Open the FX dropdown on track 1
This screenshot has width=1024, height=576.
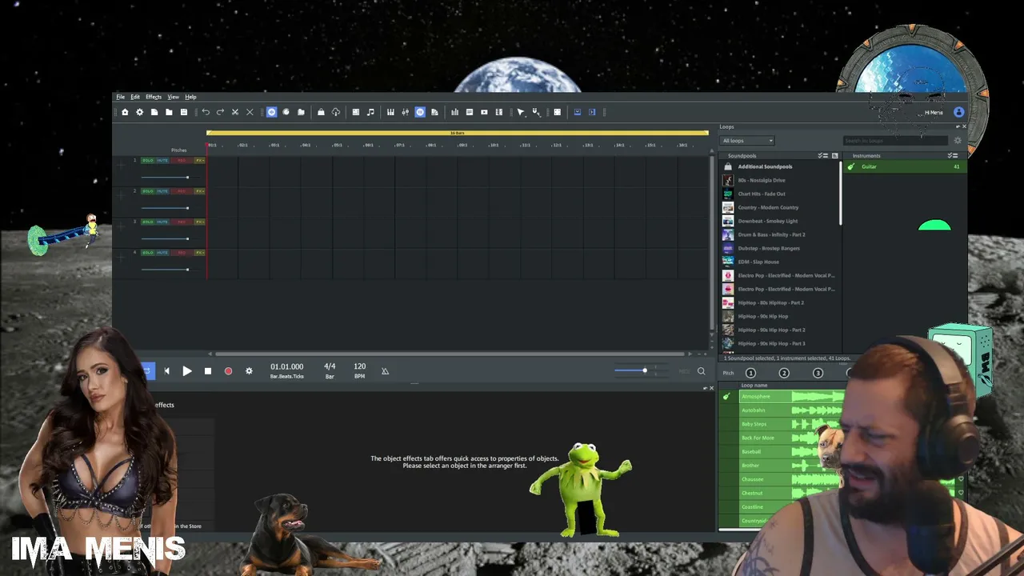coord(199,160)
